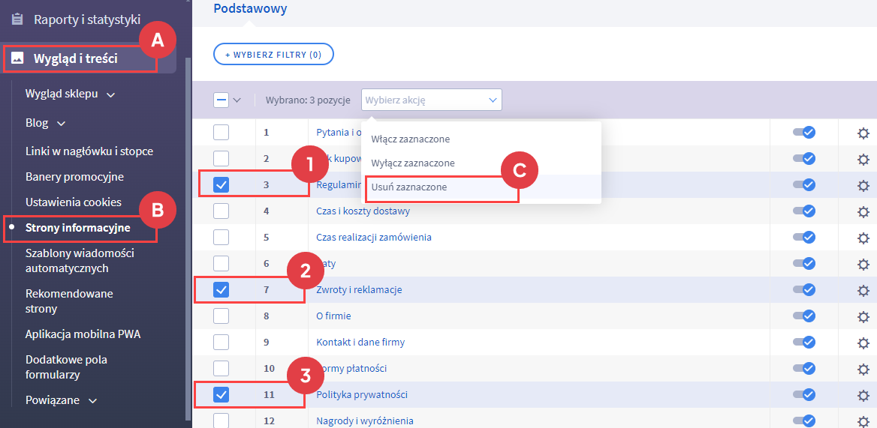Choose Usuń zaznaczone from the action menu
Viewport: 877px width, 428px height.
pos(409,187)
